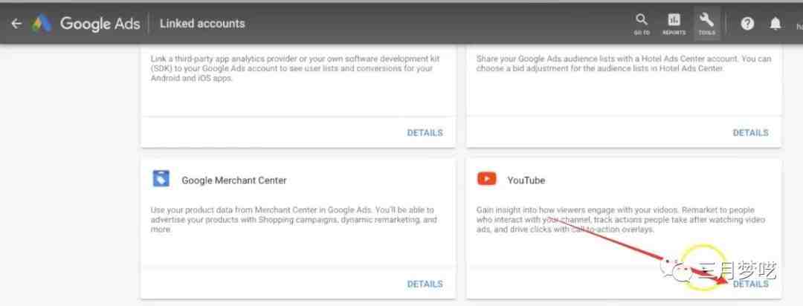Open the notifications bell

[775, 24]
